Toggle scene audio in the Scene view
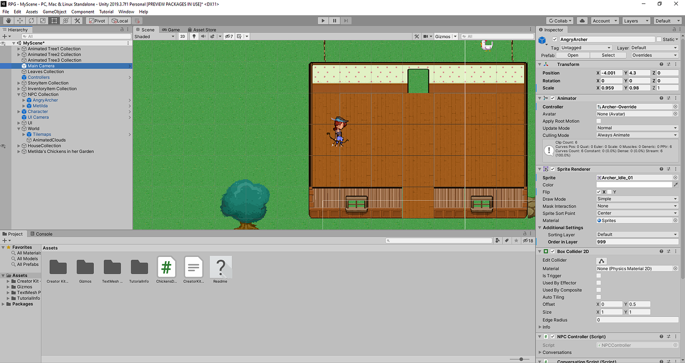 click(203, 36)
